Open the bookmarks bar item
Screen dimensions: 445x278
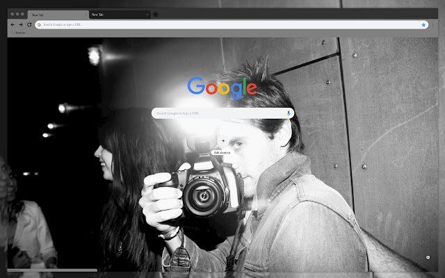click(x=19, y=33)
